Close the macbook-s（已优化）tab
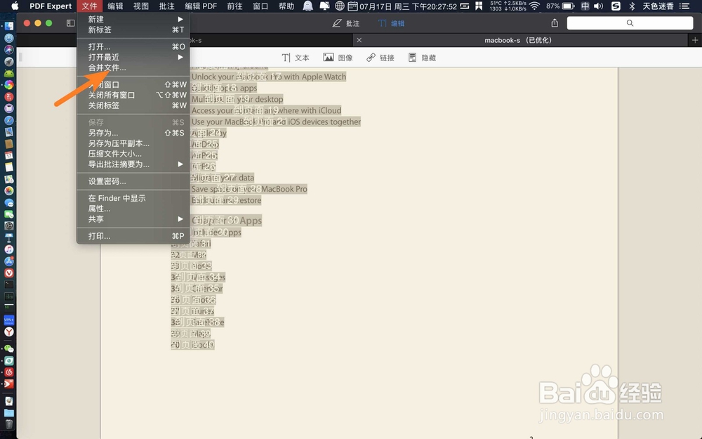 pyautogui.click(x=359, y=40)
